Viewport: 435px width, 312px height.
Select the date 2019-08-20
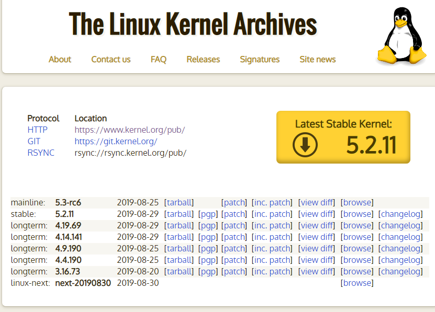pyautogui.click(x=138, y=272)
